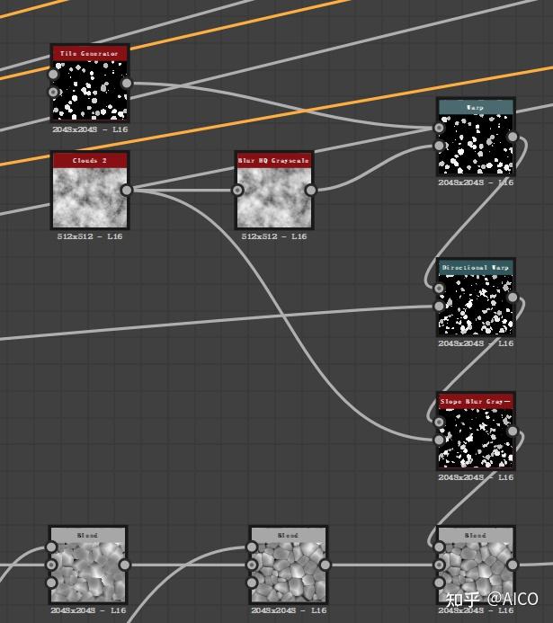Click '2048x2048 - L16' label under Warp node
This screenshot has height=623, width=553.
pos(476,182)
